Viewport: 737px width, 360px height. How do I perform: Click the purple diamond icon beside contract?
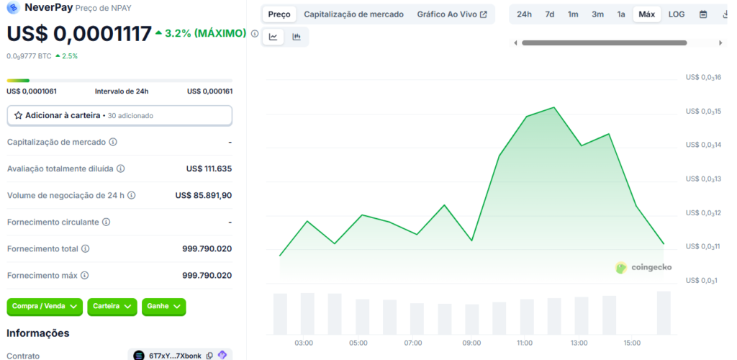pos(222,355)
